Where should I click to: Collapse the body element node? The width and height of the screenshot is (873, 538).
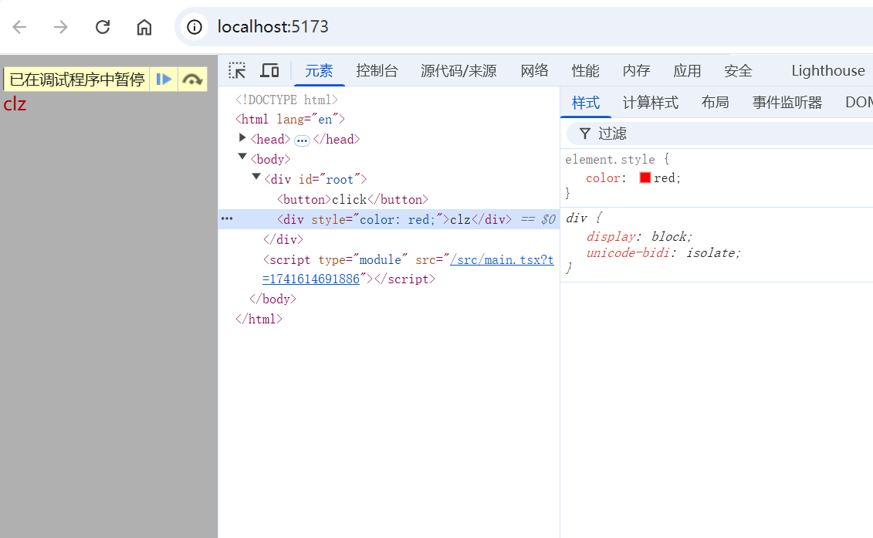point(242,157)
